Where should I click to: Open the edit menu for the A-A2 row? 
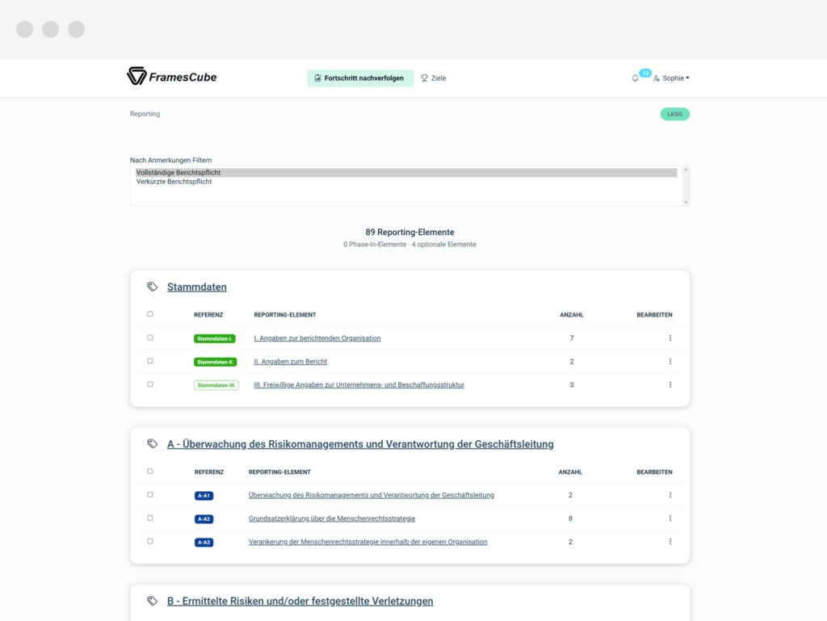(670, 518)
